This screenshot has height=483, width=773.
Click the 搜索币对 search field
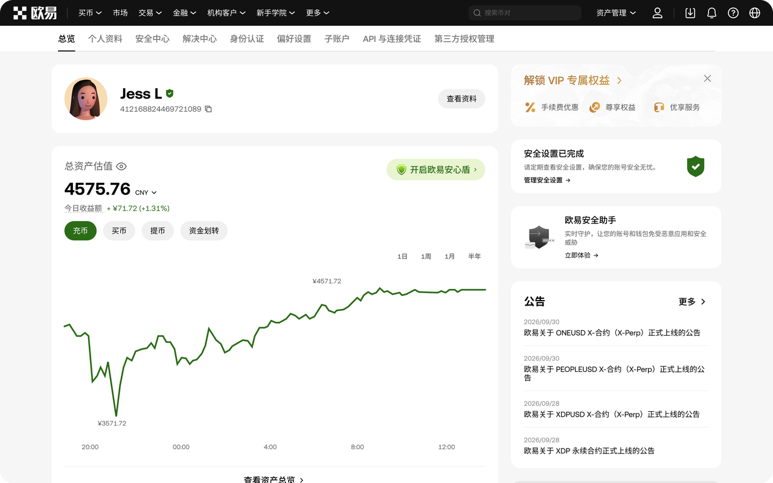525,13
